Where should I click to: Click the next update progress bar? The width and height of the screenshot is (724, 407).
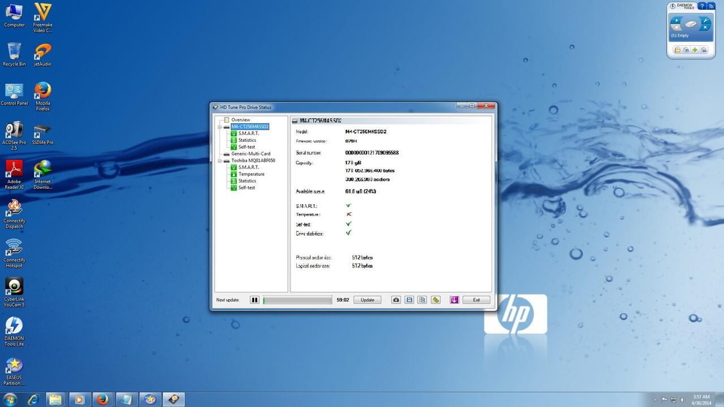point(298,300)
